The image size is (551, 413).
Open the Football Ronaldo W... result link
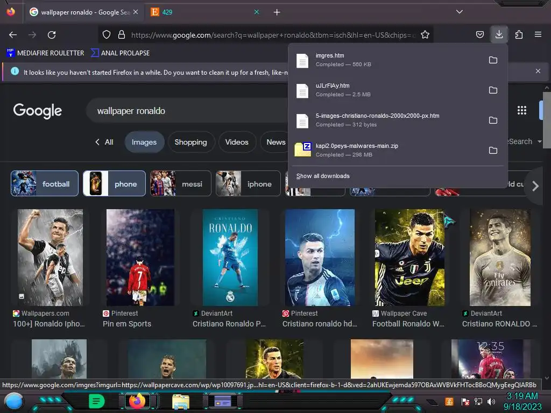[x=408, y=324]
